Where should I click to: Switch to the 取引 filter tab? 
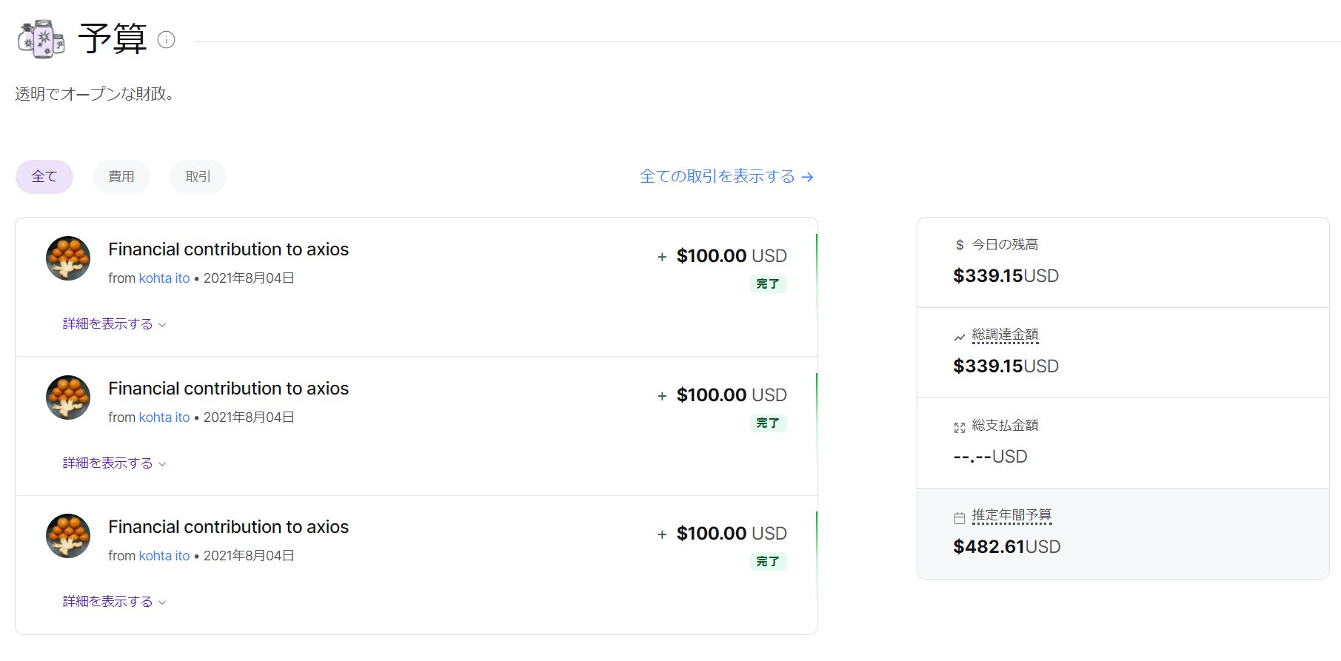pos(198,177)
